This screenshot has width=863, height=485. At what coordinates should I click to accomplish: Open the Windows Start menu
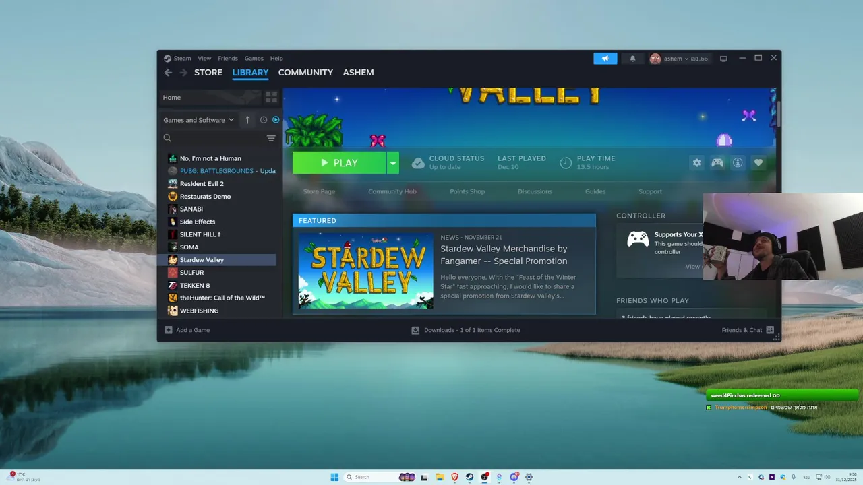334,477
